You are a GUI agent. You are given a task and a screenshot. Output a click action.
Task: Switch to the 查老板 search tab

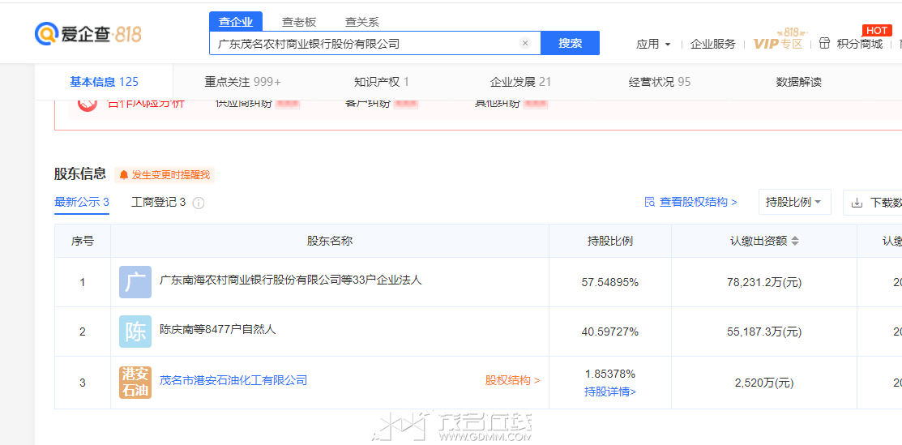point(298,22)
